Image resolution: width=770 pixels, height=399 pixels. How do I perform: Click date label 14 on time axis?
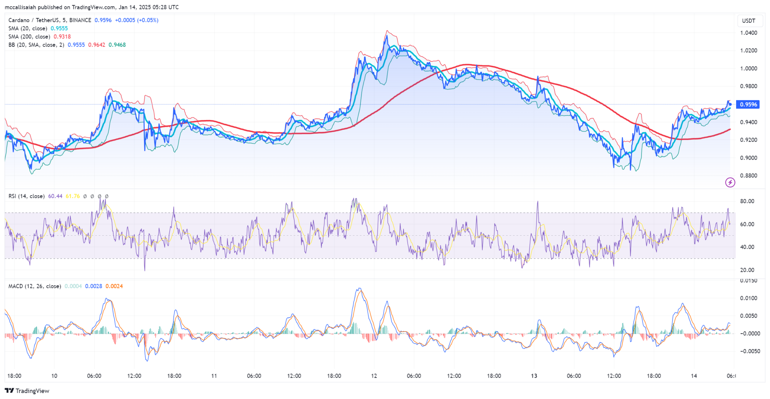pyautogui.click(x=694, y=376)
